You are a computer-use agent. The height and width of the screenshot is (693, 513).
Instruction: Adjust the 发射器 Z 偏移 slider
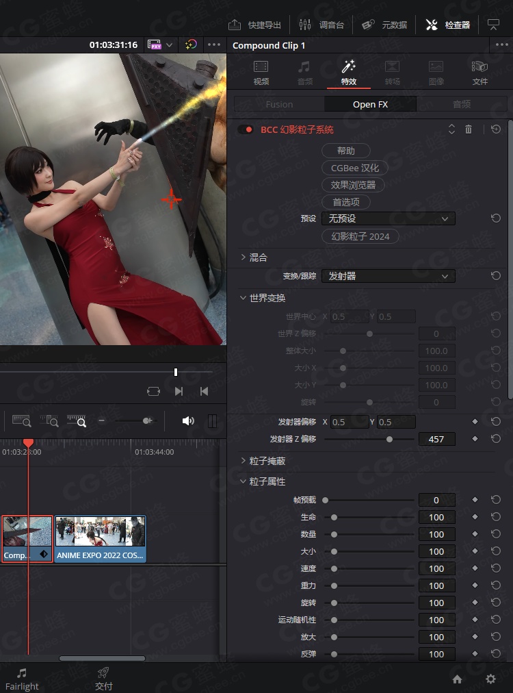(389, 440)
